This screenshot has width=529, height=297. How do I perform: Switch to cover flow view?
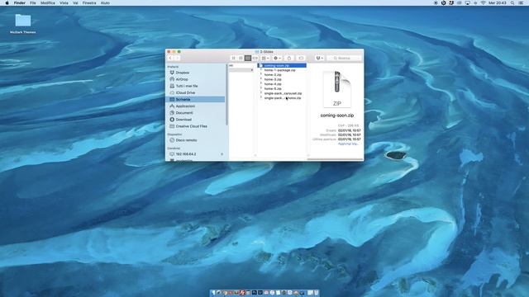click(x=255, y=59)
